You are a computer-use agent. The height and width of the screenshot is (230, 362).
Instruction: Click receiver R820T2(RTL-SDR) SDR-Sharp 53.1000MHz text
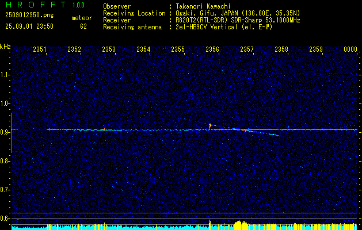point(238,20)
